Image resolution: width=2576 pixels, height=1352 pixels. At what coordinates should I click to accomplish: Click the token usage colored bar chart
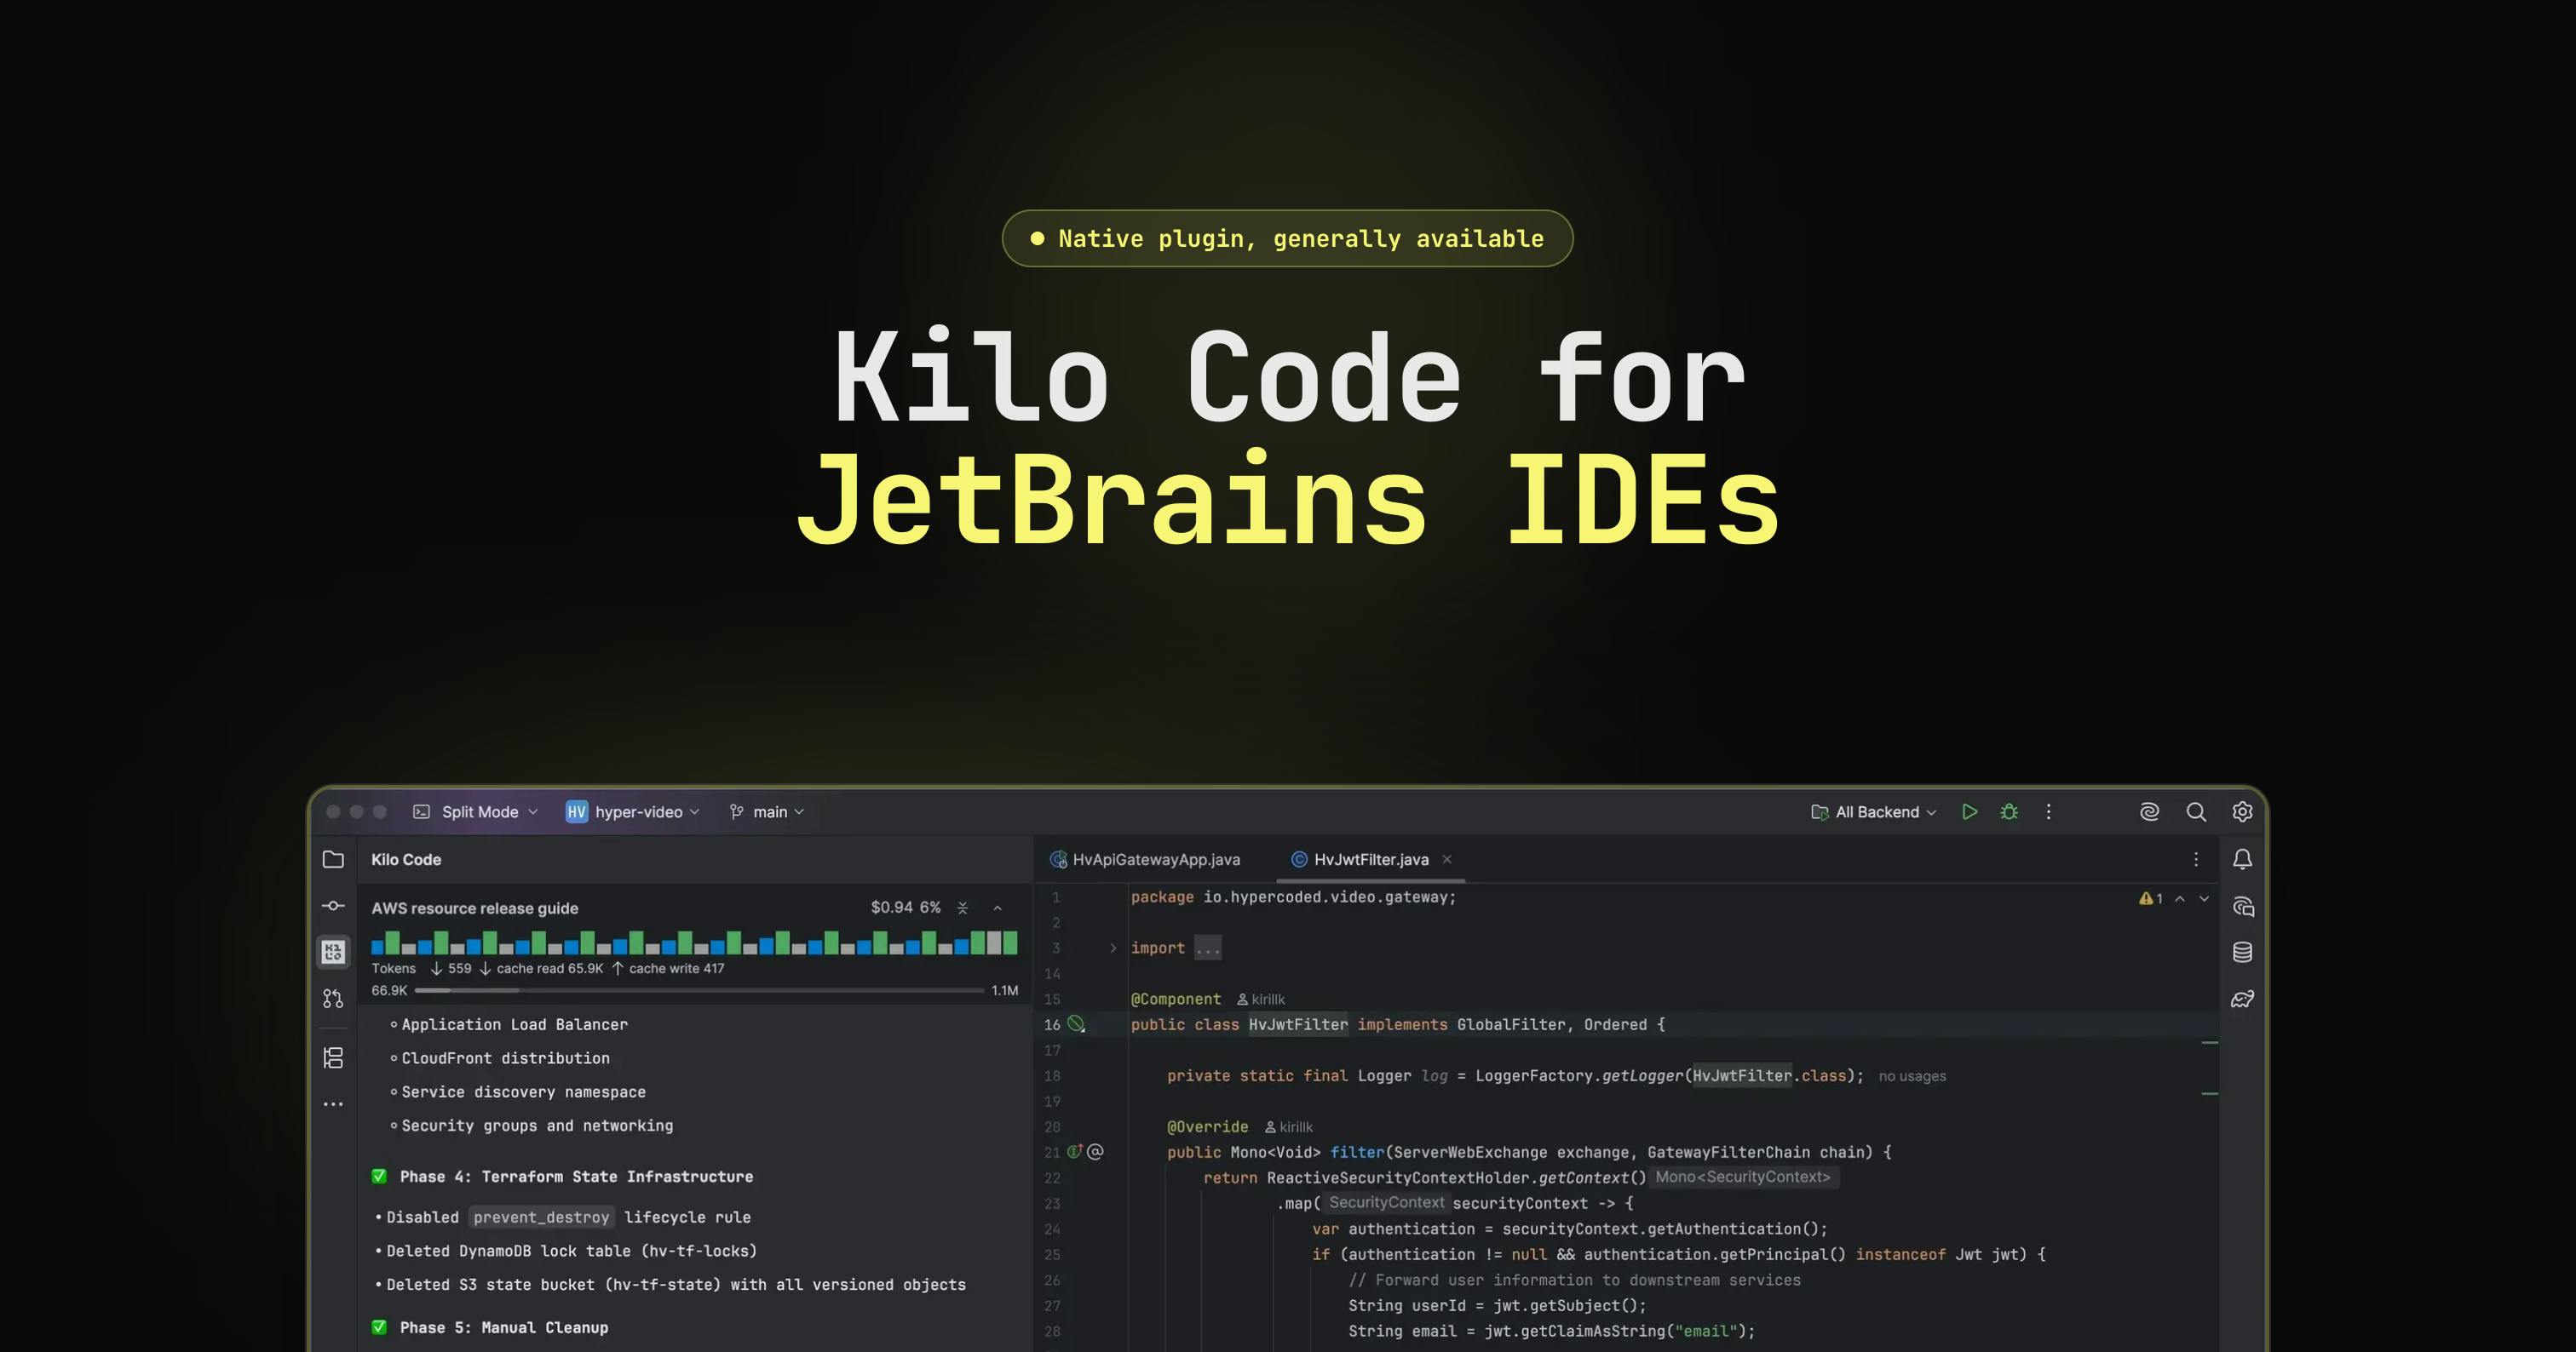pyautogui.click(x=694, y=942)
